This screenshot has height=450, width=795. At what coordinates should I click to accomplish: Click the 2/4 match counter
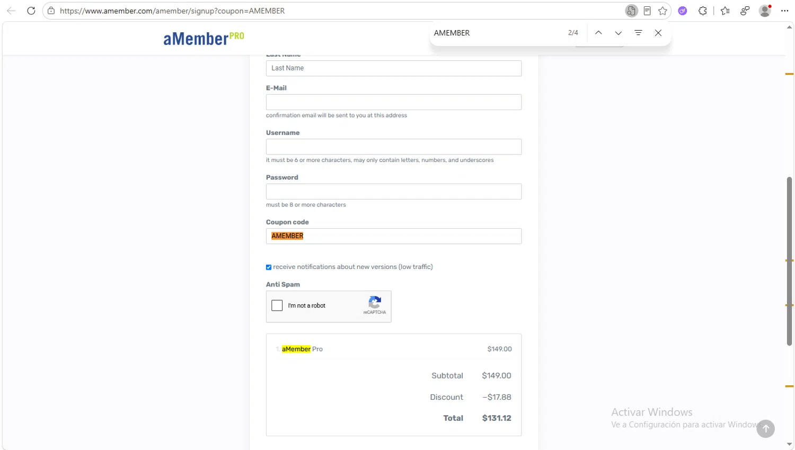click(x=573, y=33)
